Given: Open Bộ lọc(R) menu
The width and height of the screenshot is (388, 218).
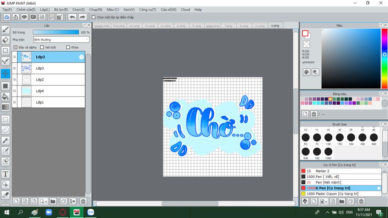Looking at the screenshot, I should (61, 9).
